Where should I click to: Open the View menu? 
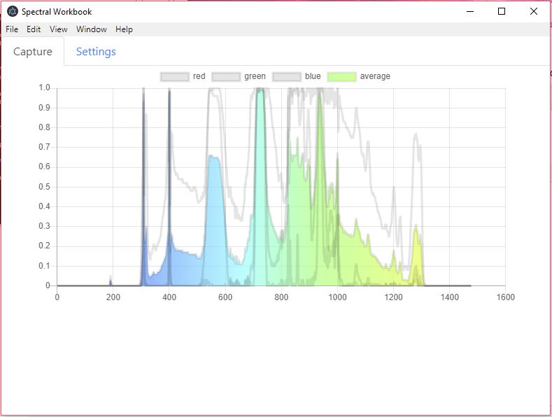pos(59,29)
